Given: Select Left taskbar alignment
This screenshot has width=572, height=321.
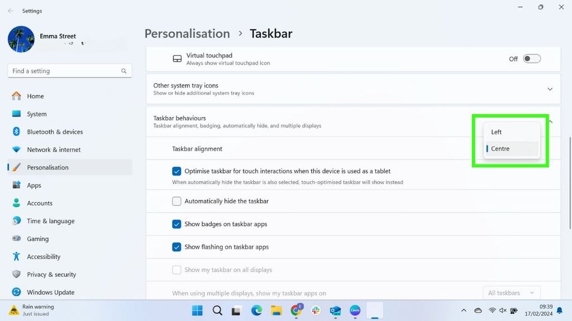Looking at the screenshot, I should pos(496,132).
